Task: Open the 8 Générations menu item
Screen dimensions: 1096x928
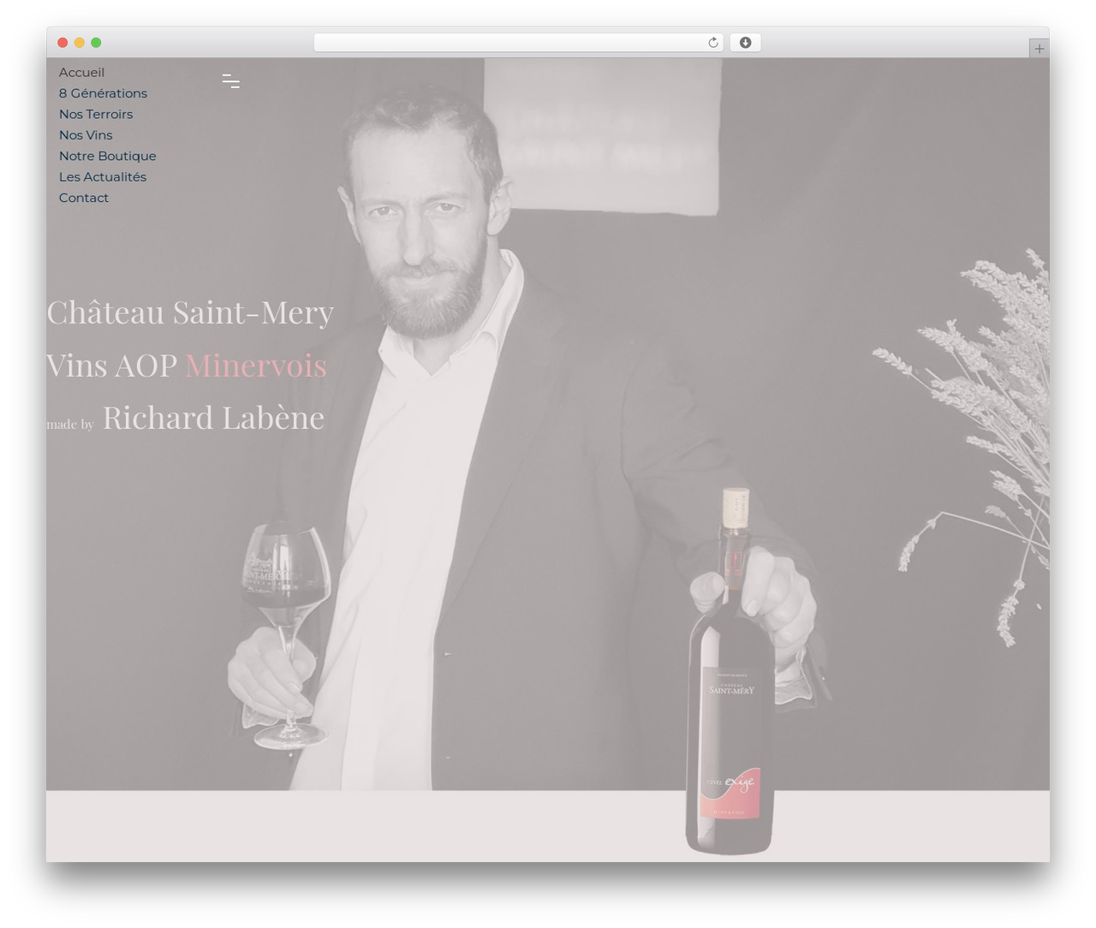Action: click(x=103, y=93)
